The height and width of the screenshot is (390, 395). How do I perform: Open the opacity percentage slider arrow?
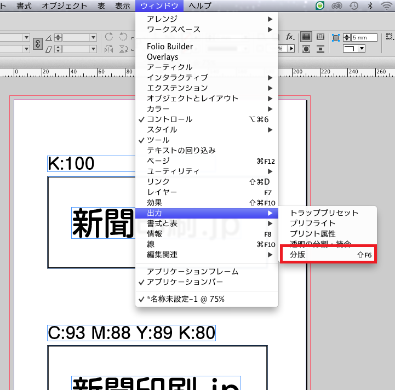pos(291,48)
